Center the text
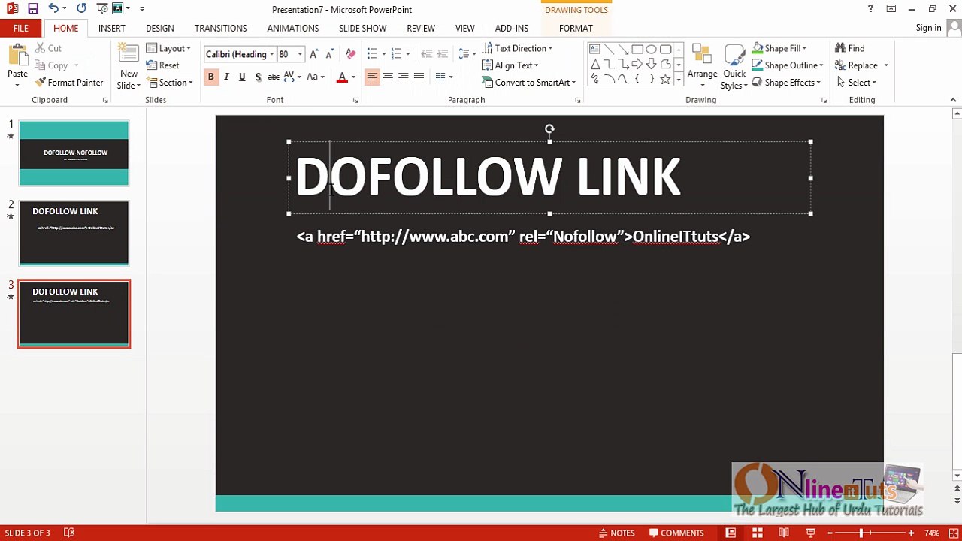The height and width of the screenshot is (541, 962). pos(388,77)
